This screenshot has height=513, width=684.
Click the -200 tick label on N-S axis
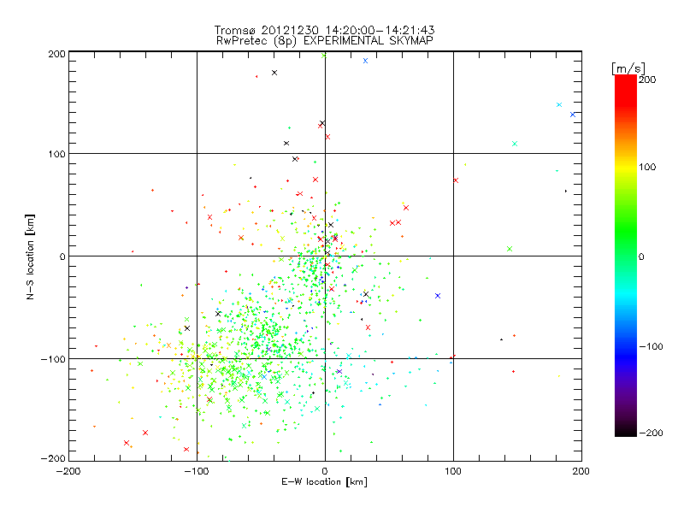coord(53,458)
